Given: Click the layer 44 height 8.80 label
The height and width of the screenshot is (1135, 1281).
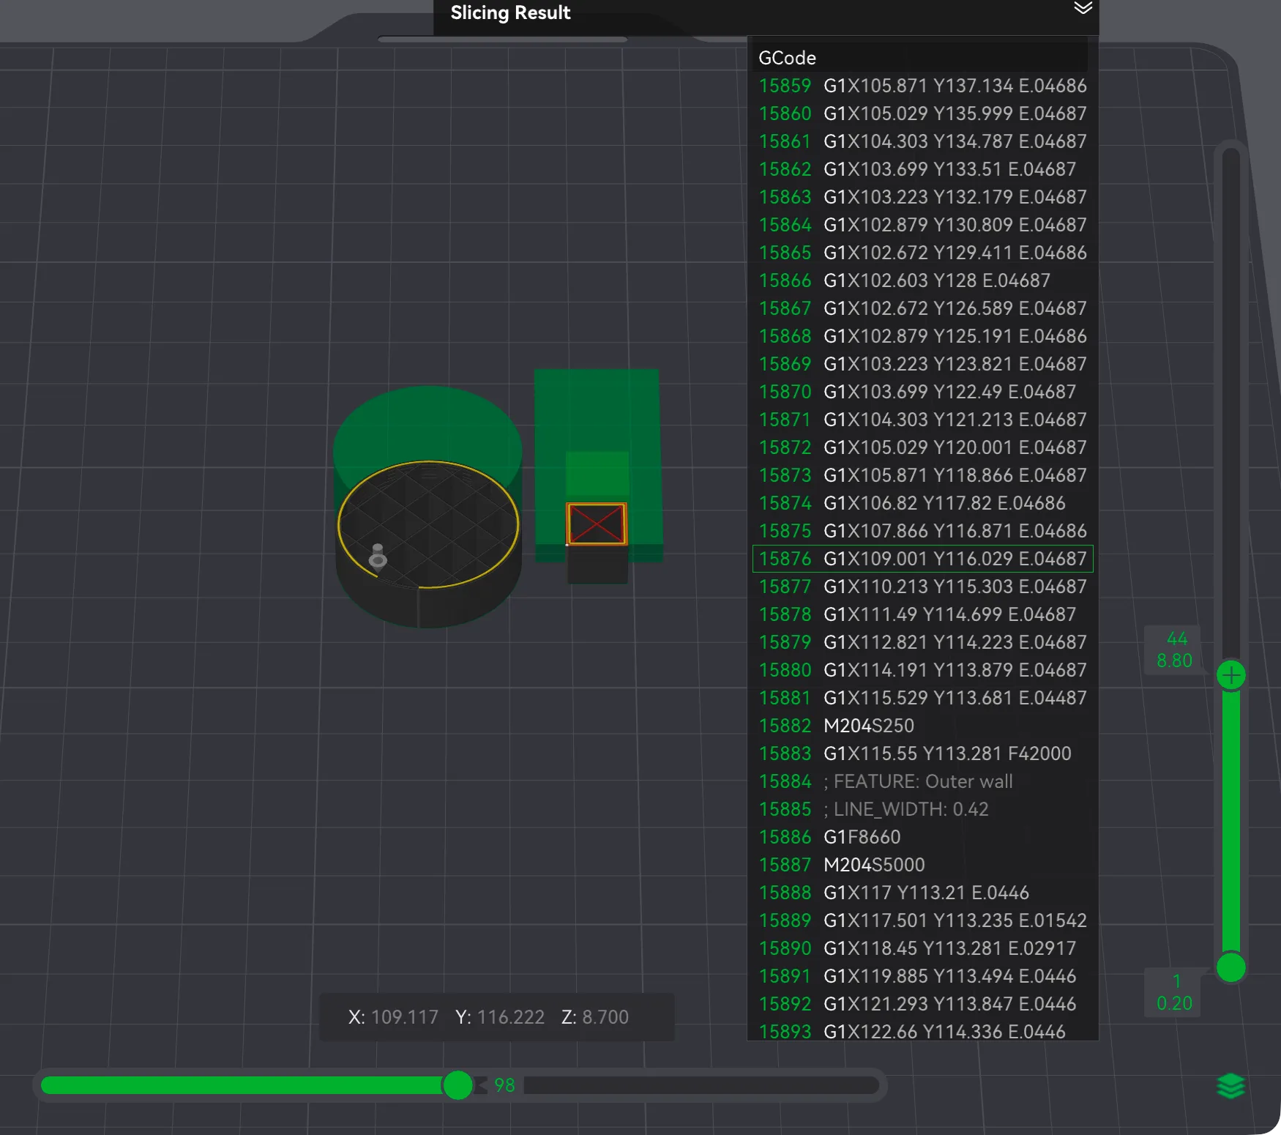Looking at the screenshot, I should tap(1174, 650).
